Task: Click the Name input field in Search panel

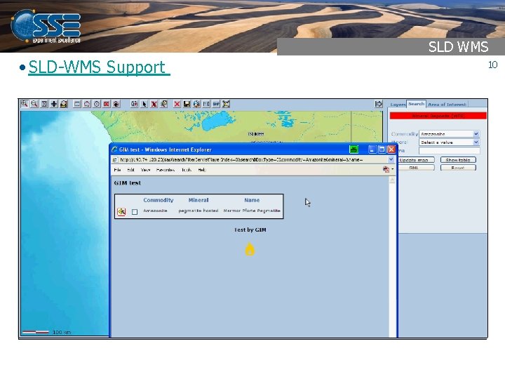Action: click(x=449, y=150)
